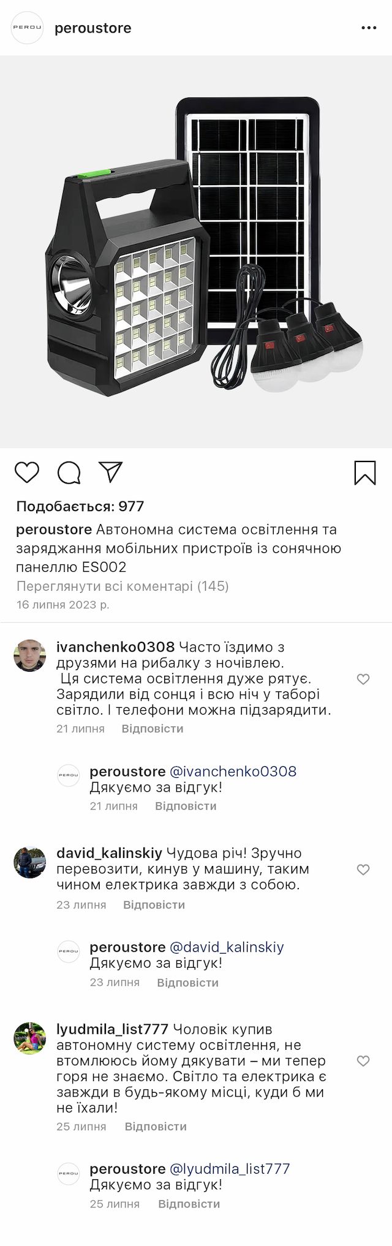Reply to lyudmila_list777's comment
Viewport: 392px width, 1246px height.
coord(156,1126)
